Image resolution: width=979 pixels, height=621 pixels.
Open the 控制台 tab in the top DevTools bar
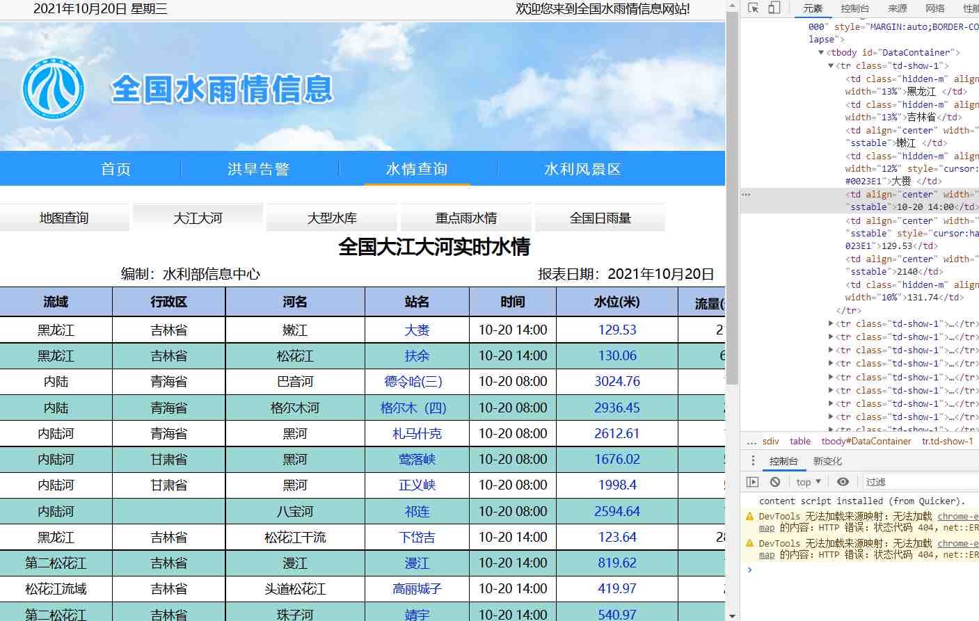point(855,8)
